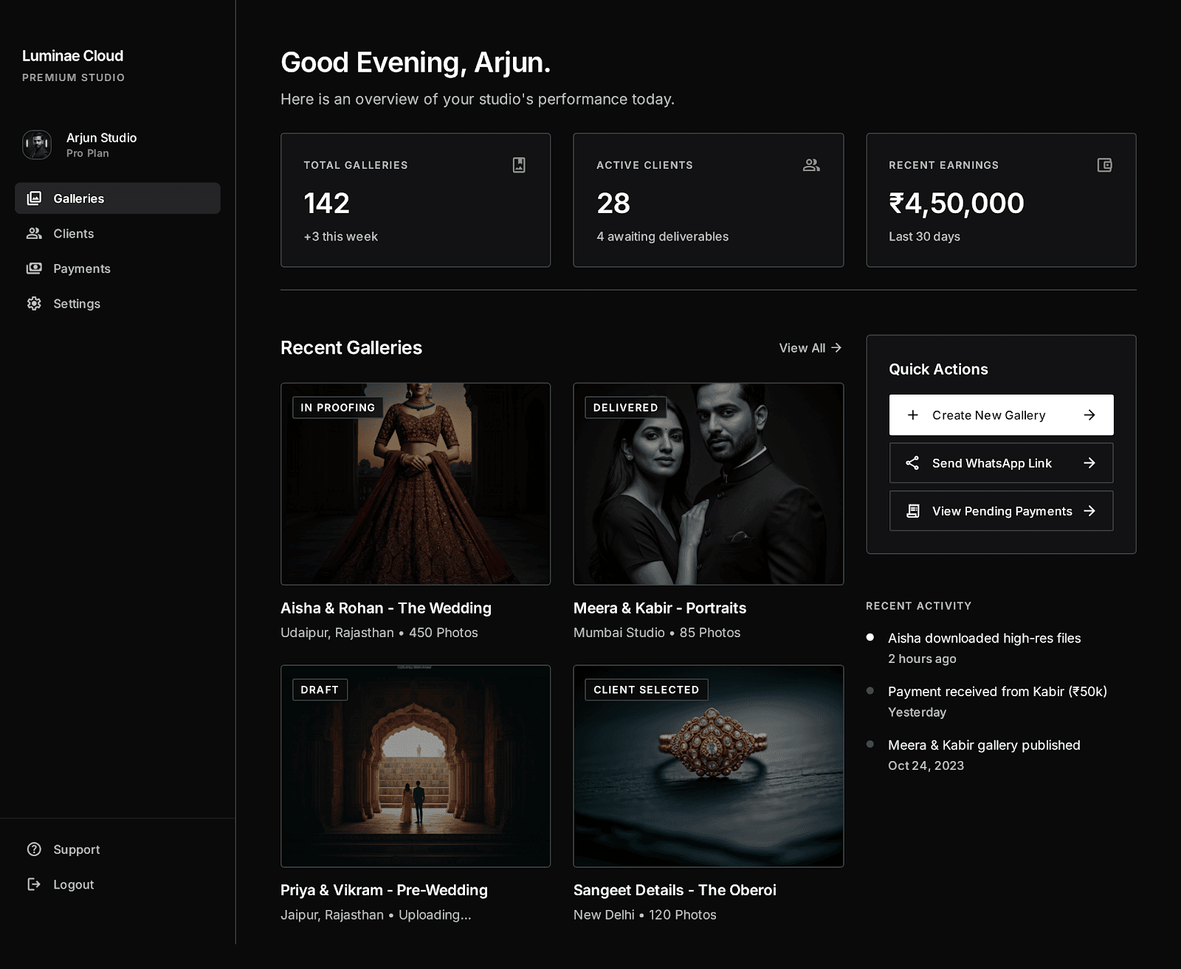
Task: Click the DRAFT status badge
Action: pyautogui.click(x=320, y=690)
